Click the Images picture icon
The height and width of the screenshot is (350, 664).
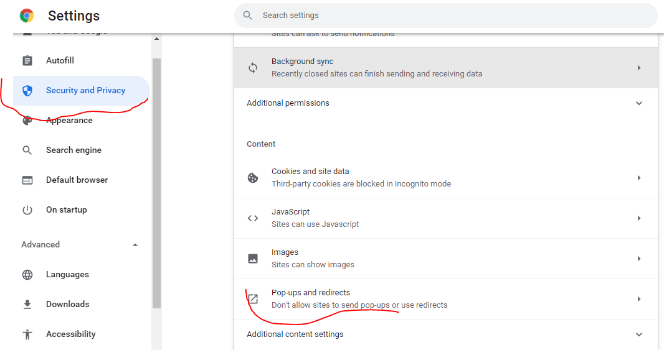[x=253, y=258]
